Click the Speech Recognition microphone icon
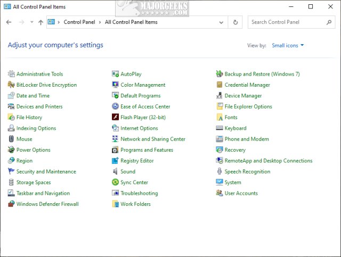The image size is (341, 257). tap(220, 172)
